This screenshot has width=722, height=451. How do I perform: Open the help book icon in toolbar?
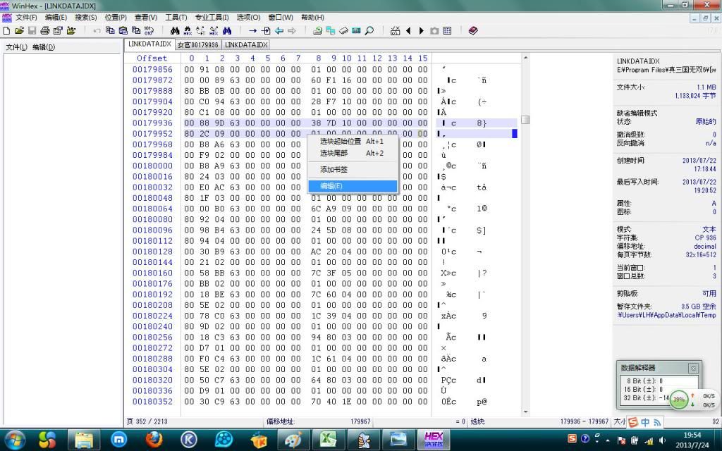coord(472,31)
